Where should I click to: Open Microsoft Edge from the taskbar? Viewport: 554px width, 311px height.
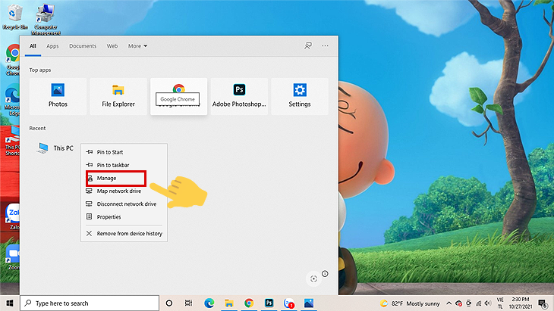click(x=209, y=303)
